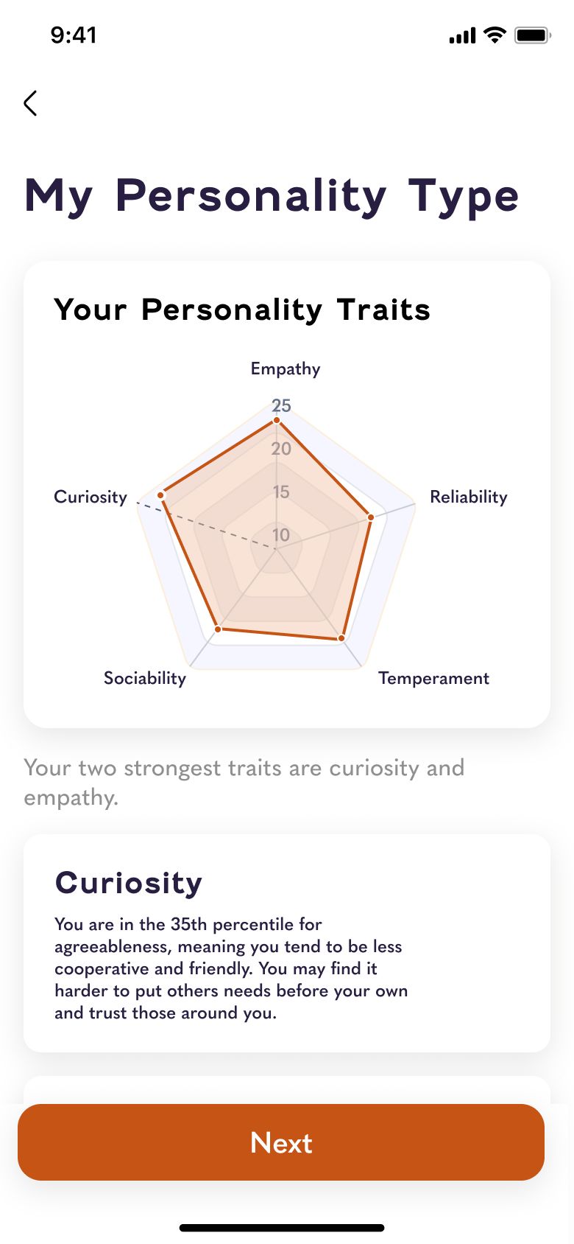Tap the clock showing 9:41
The image size is (574, 1244).
coord(74,35)
